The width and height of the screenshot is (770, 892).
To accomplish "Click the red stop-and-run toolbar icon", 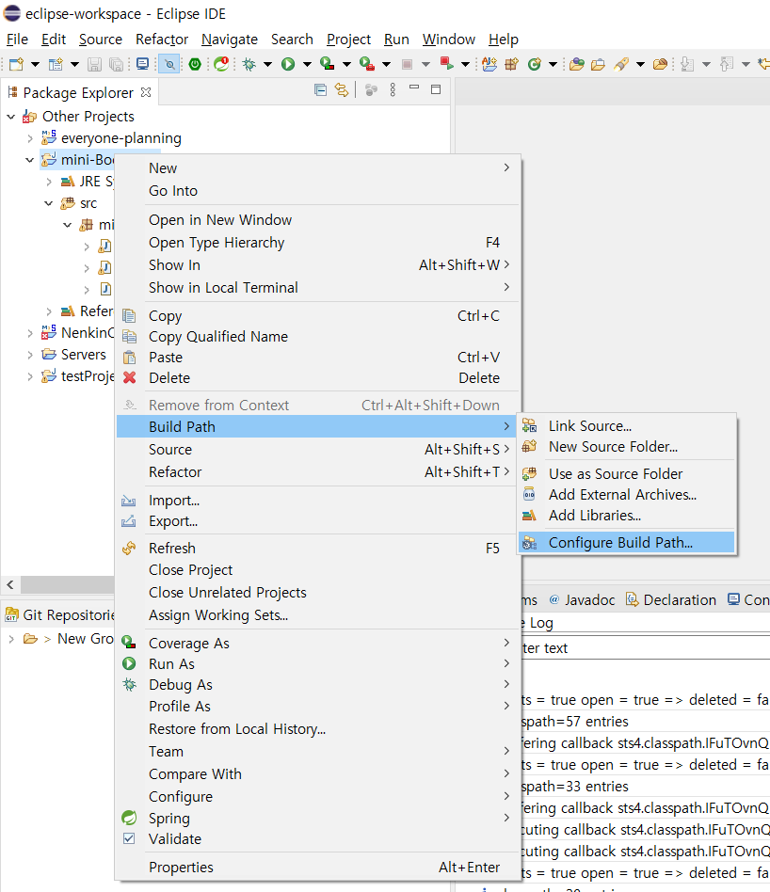I will point(447,63).
